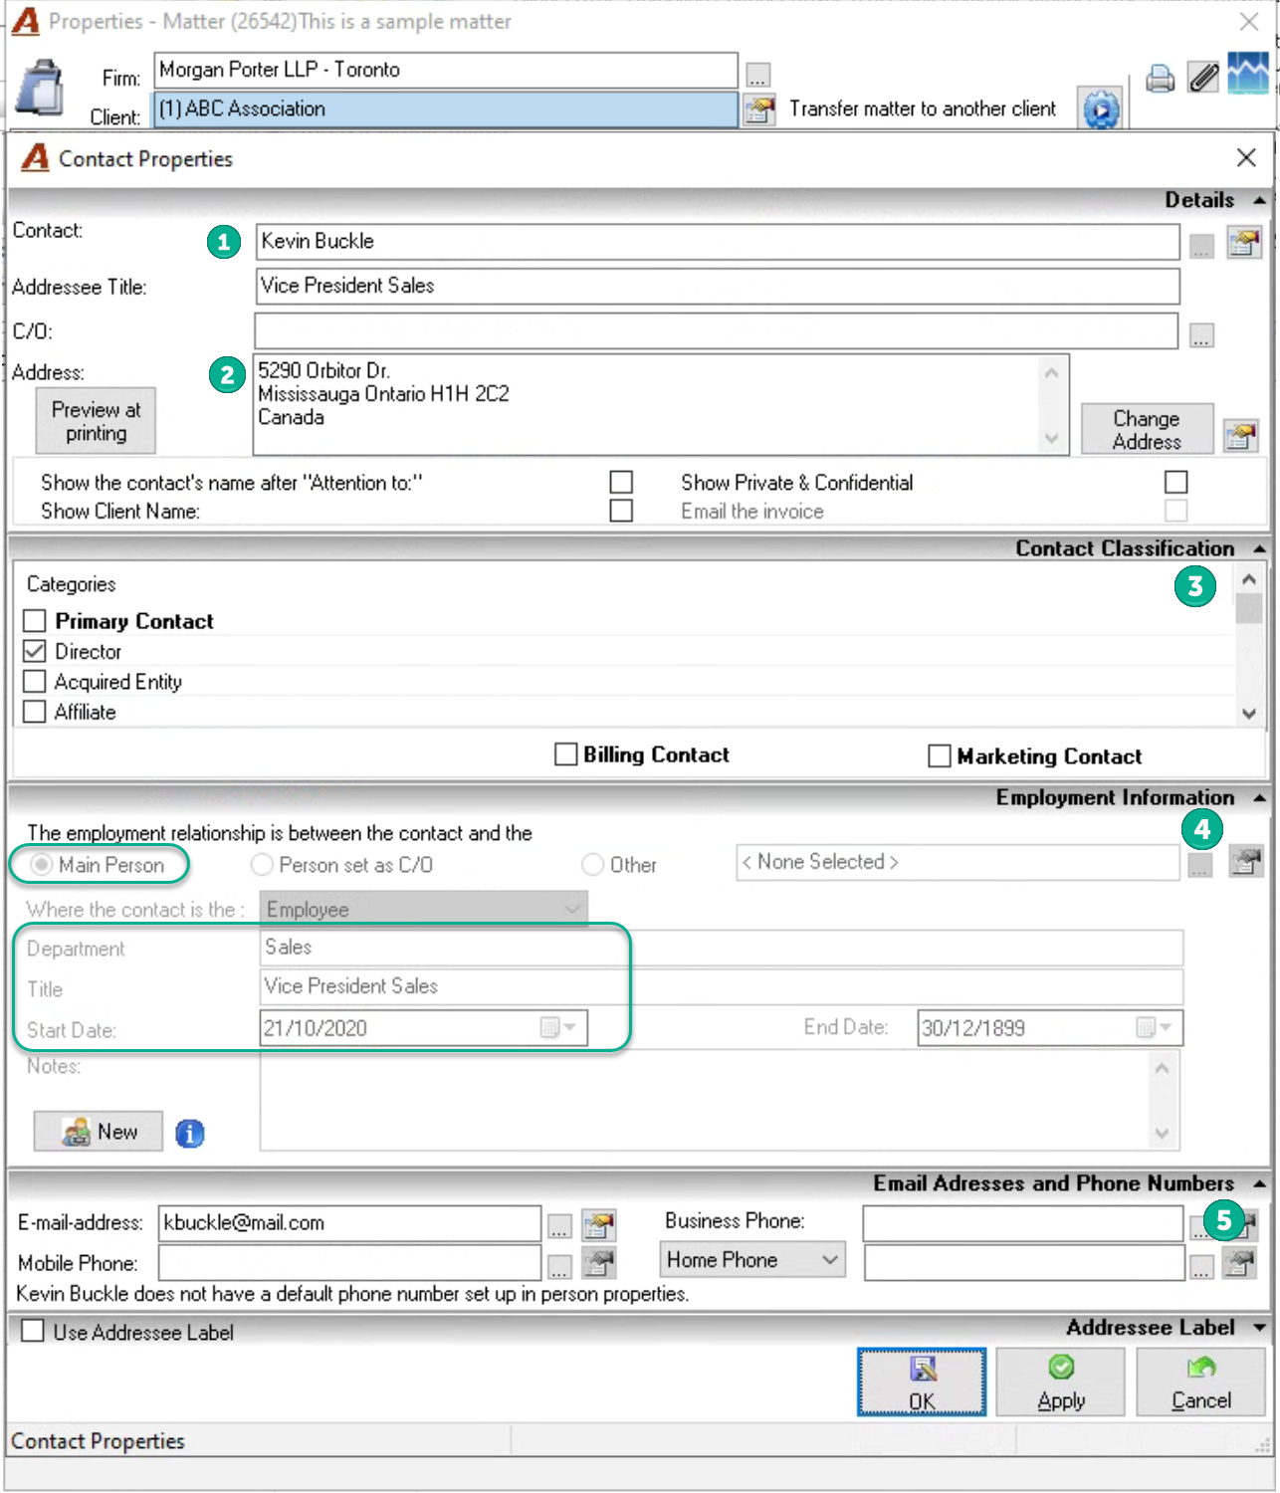Click the properties icon beside Change Address
The height and width of the screenshot is (1493, 1280).
click(1241, 435)
